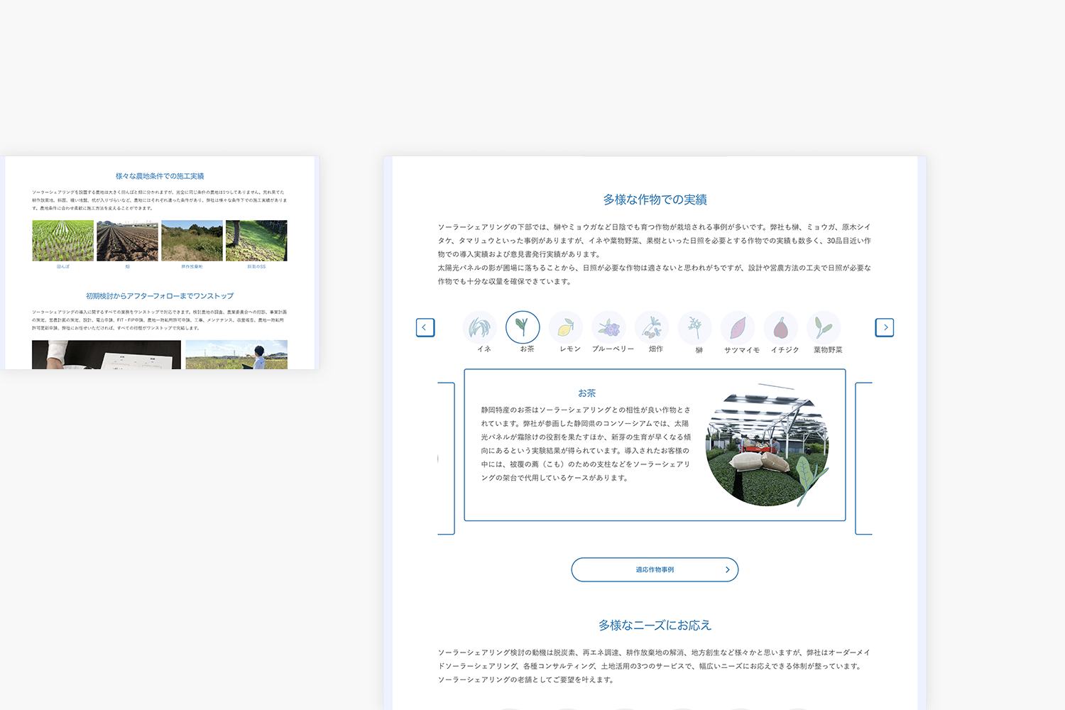Open the 適応作物事例 button

pos(654,569)
